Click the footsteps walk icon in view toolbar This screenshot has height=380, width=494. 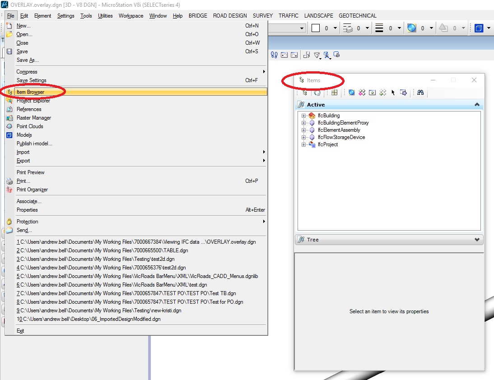274,55
